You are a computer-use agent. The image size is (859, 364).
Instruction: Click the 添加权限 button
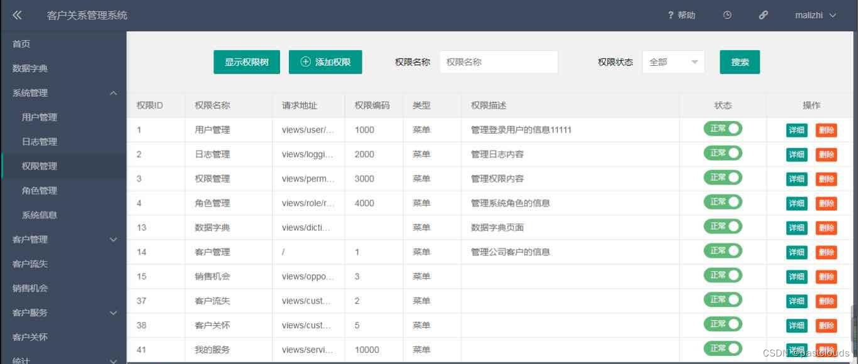coord(325,62)
